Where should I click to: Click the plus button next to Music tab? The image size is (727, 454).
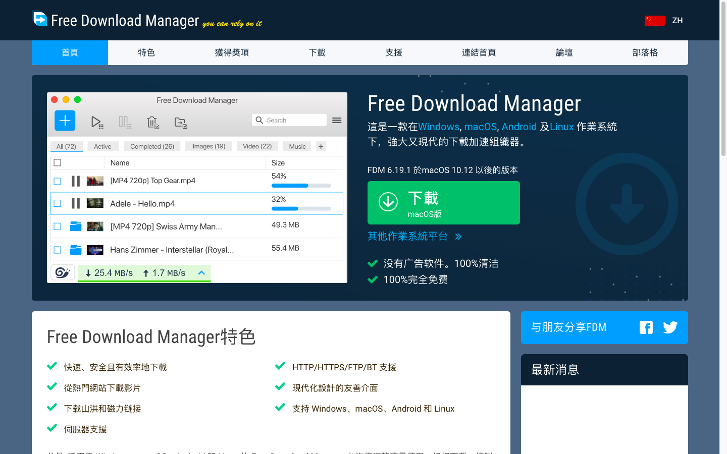tap(321, 146)
